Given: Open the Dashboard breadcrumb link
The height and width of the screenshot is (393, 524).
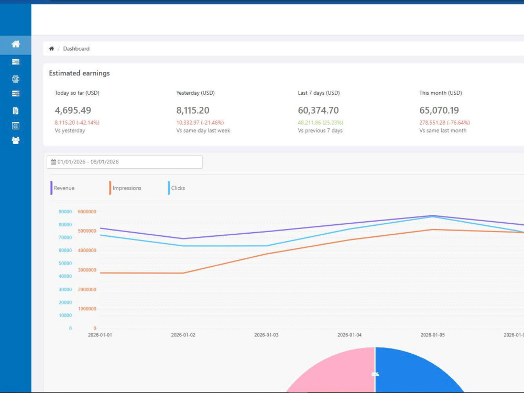Looking at the screenshot, I should pos(76,49).
